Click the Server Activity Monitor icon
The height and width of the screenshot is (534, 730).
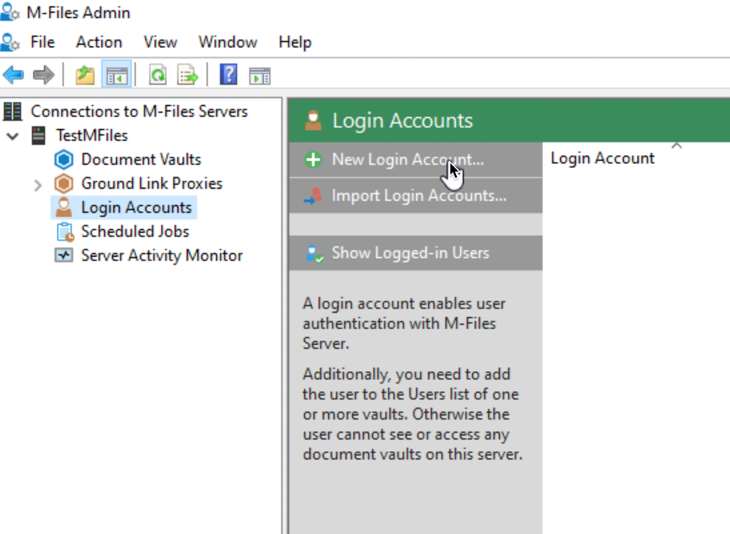coord(64,255)
